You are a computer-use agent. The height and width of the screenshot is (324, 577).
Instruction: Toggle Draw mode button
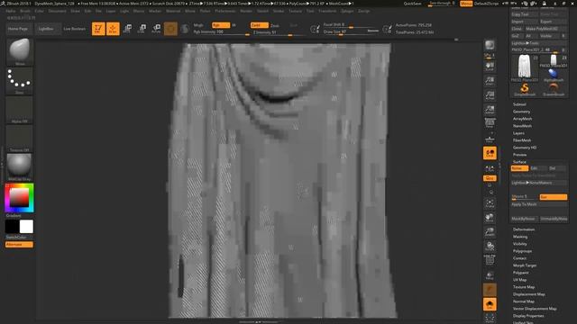113,28
